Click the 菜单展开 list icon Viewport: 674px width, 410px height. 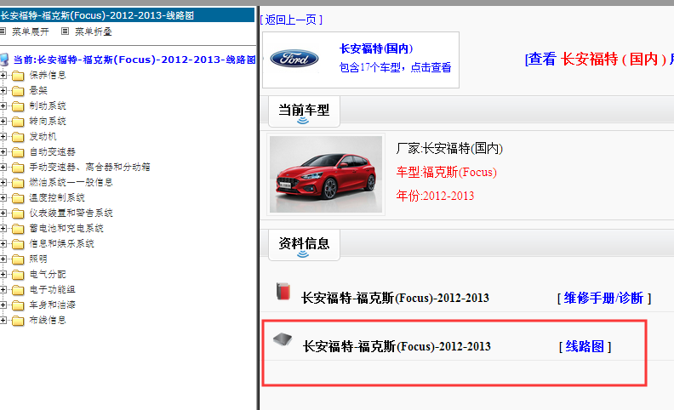[x=3, y=31]
